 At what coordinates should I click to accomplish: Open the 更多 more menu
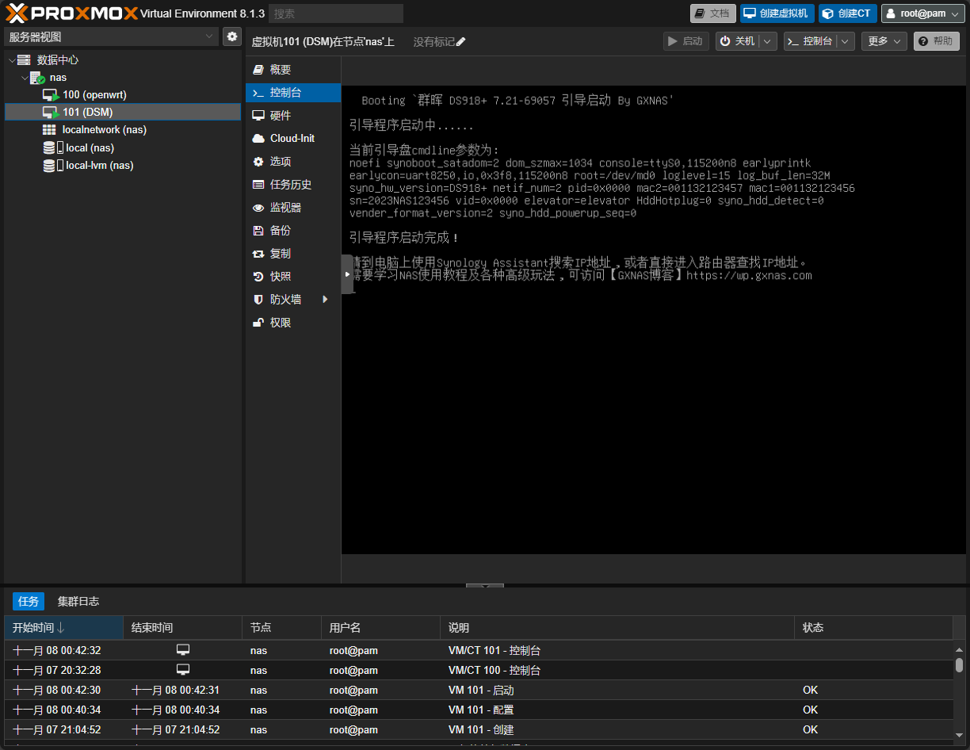tap(884, 41)
